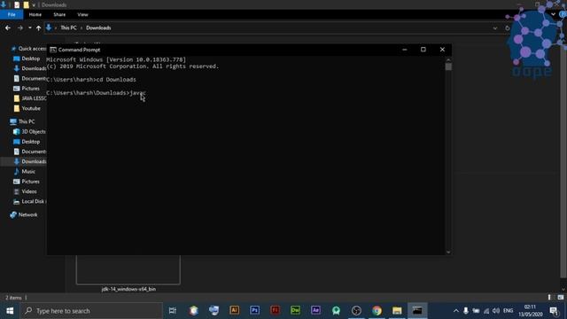Click the Command Prompt scroll up arrow
The width and height of the screenshot is (567, 319).
pyautogui.click(x=448, y=60)
